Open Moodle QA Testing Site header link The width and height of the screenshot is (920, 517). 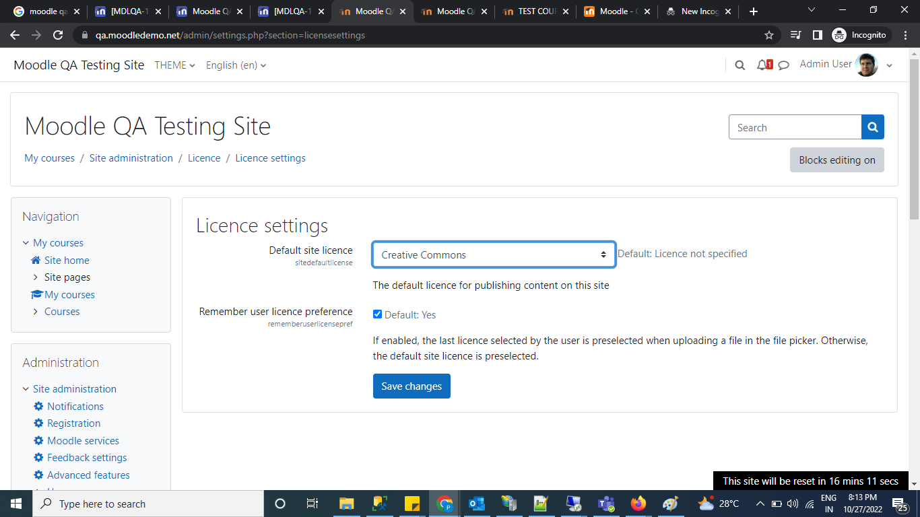[79, 65]
